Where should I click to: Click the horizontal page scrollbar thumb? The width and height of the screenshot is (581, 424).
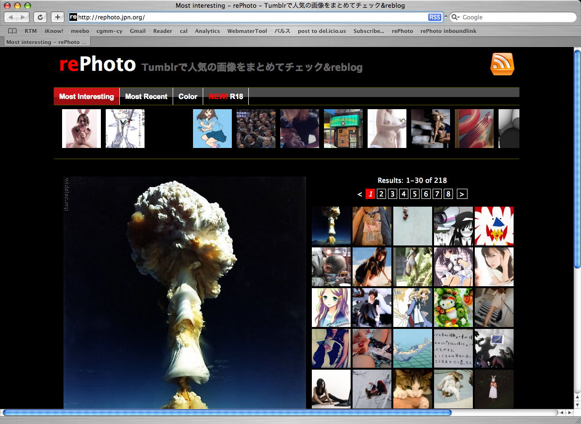[227, 412]
